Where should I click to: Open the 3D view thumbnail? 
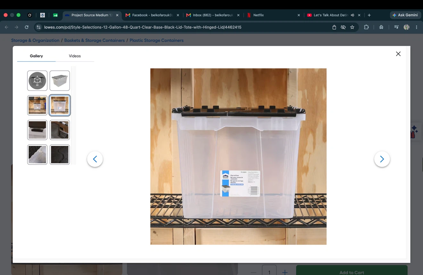(37, 81)
